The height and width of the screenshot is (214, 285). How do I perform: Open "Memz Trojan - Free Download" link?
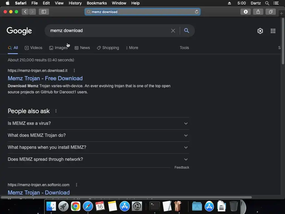(45, 78)
